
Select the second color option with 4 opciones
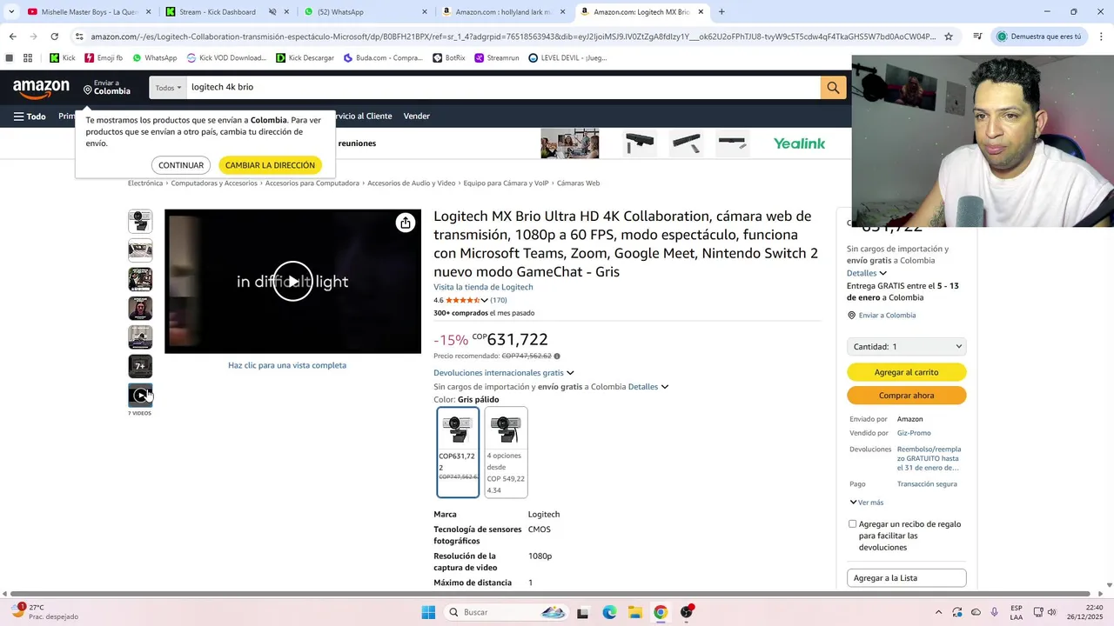506,452
